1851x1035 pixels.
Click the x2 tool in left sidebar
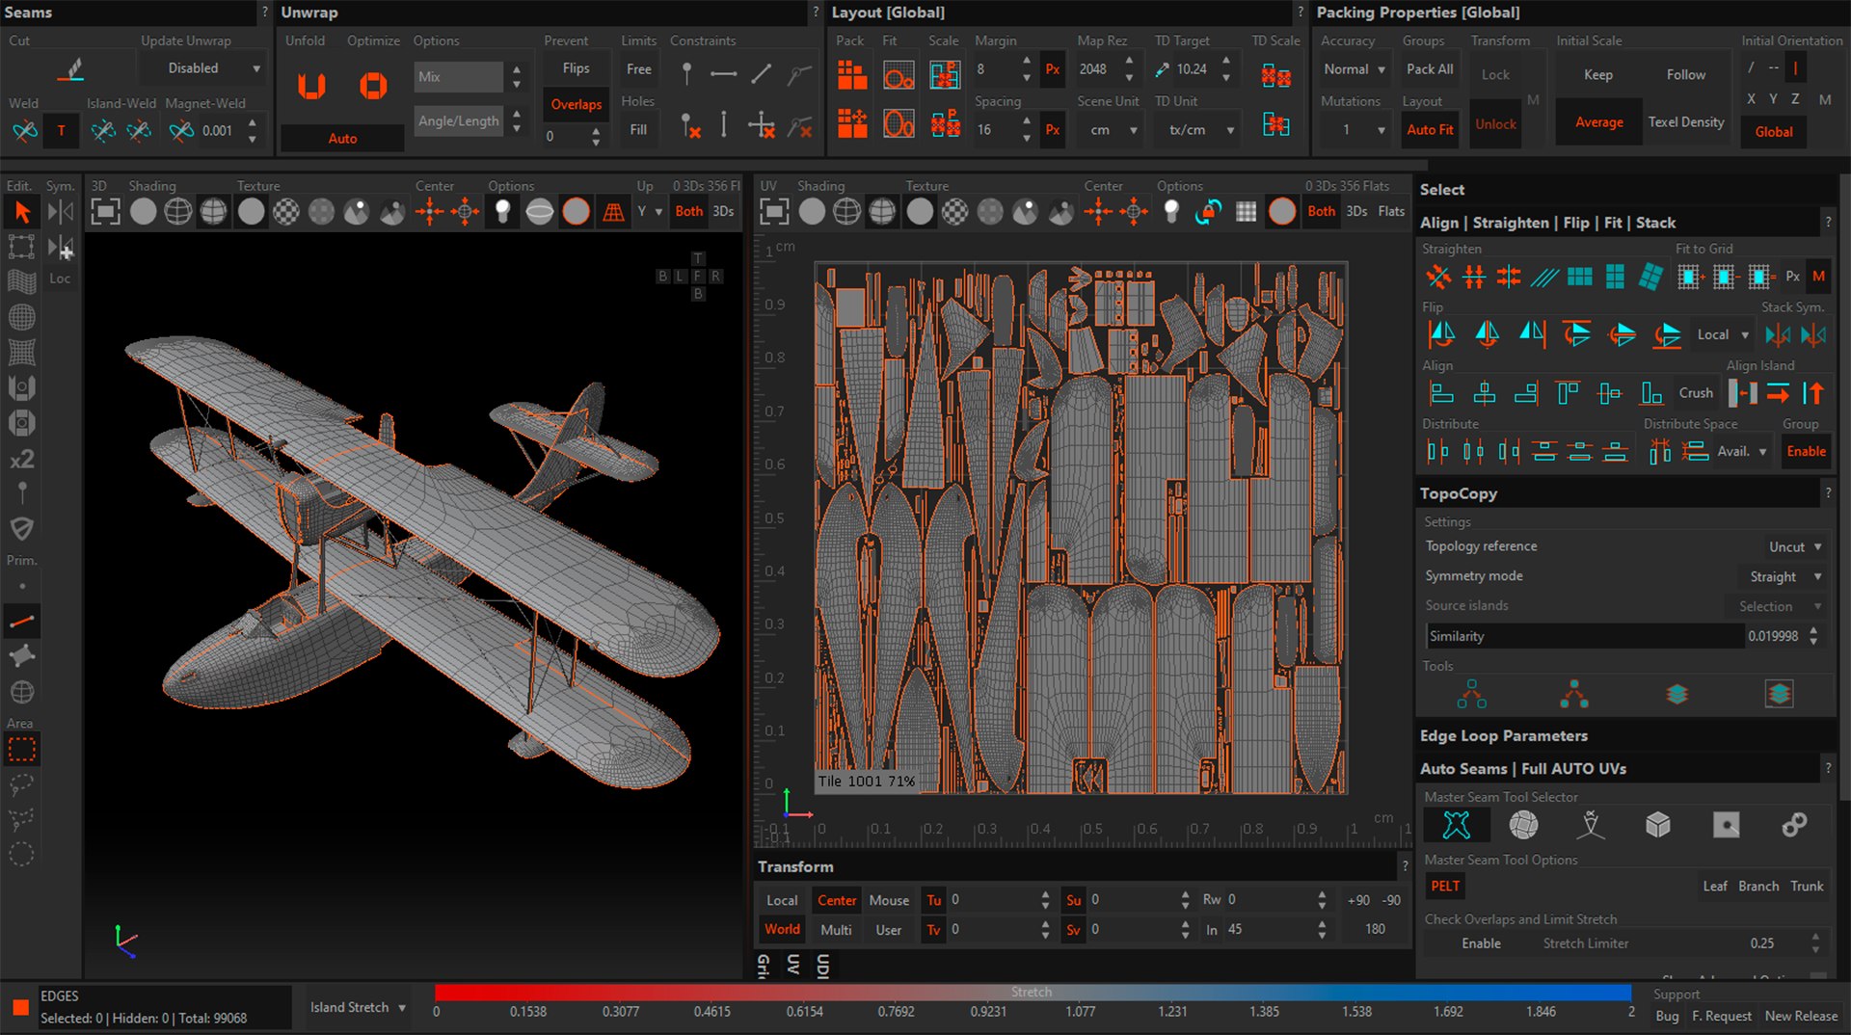[x=21, y=459]
